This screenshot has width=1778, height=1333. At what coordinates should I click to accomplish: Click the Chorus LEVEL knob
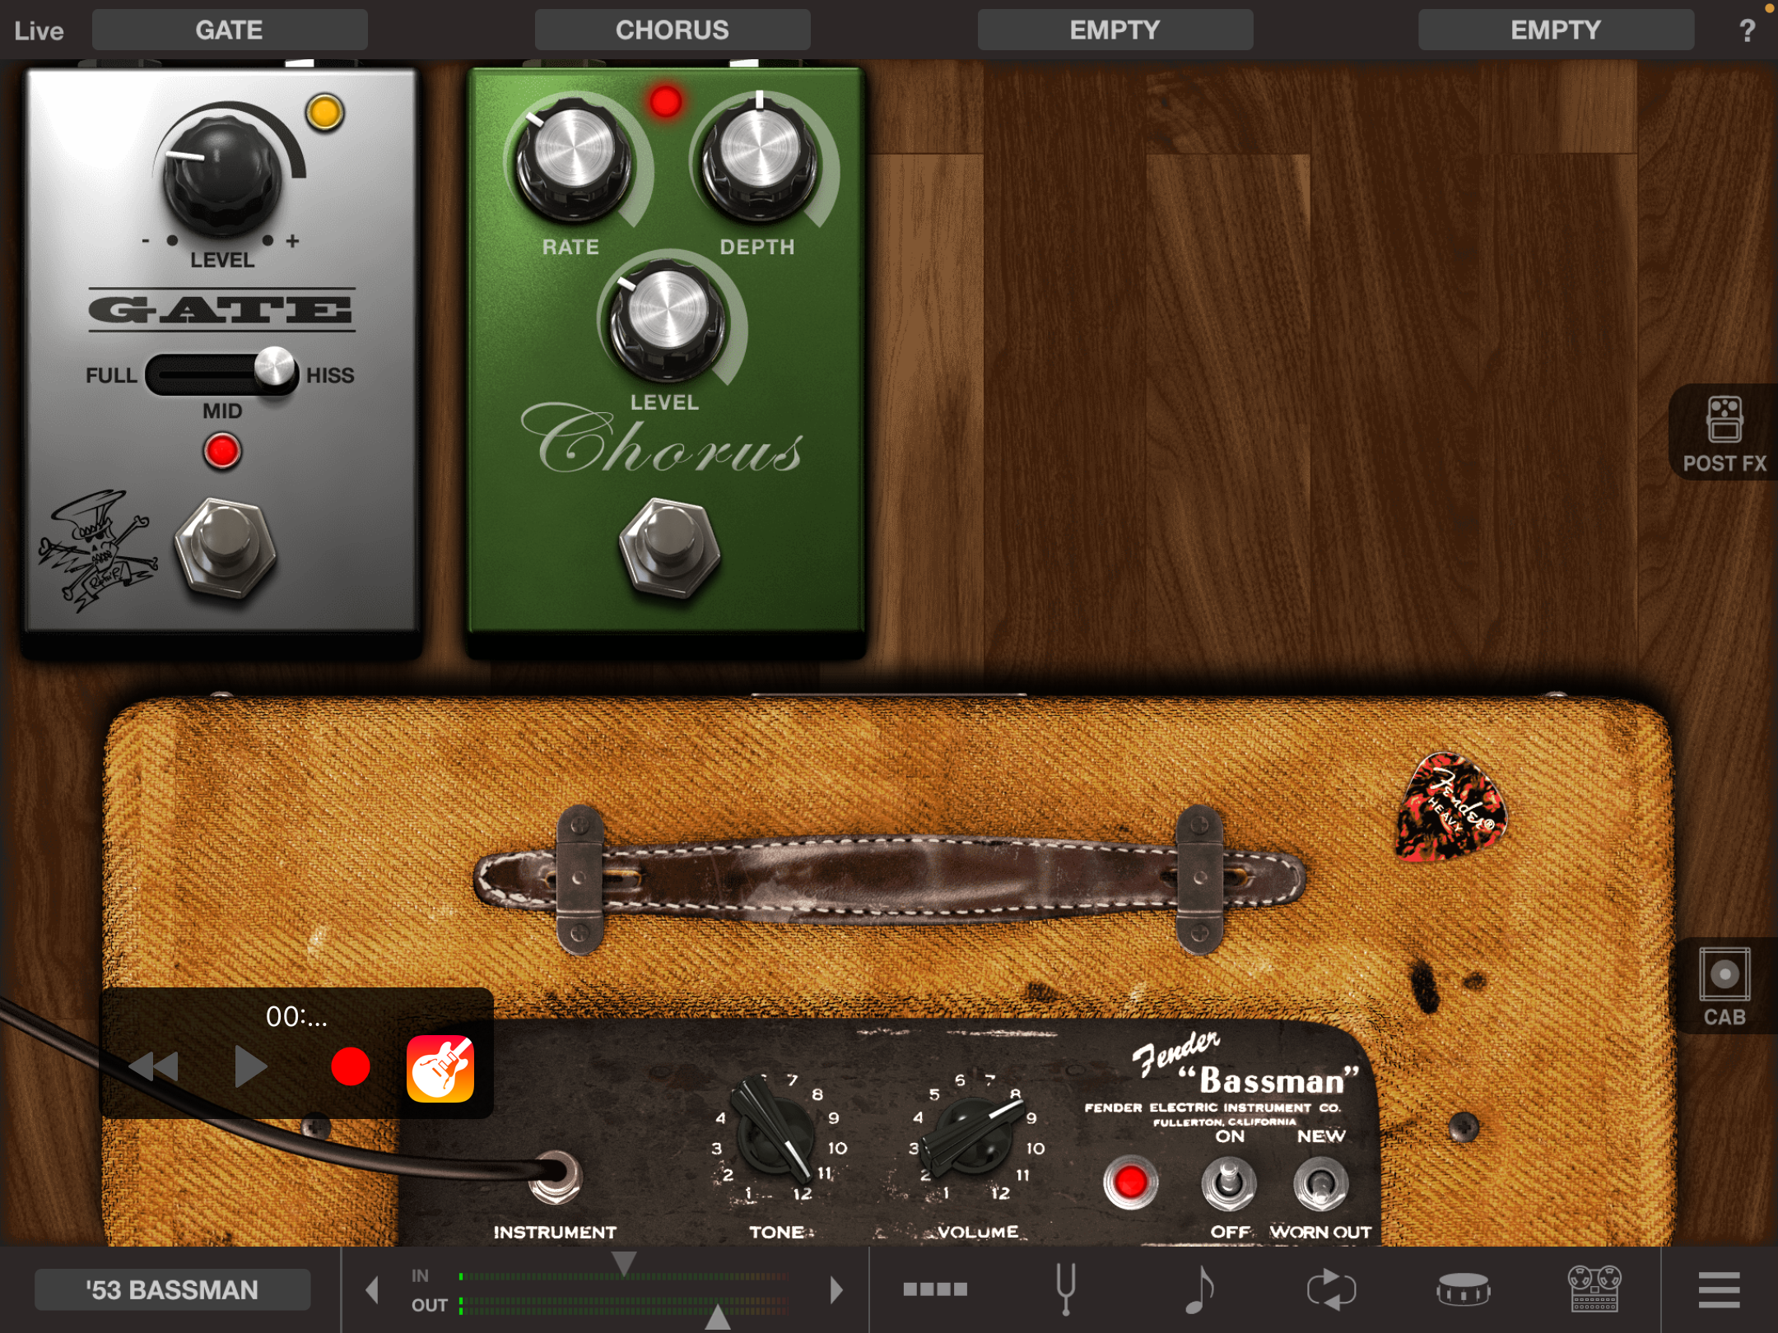668,321
